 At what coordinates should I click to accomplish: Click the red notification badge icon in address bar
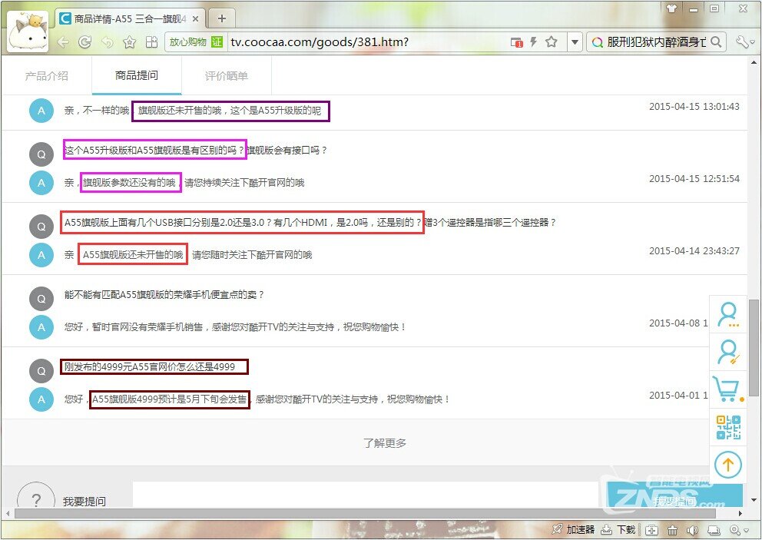point(517,42)
